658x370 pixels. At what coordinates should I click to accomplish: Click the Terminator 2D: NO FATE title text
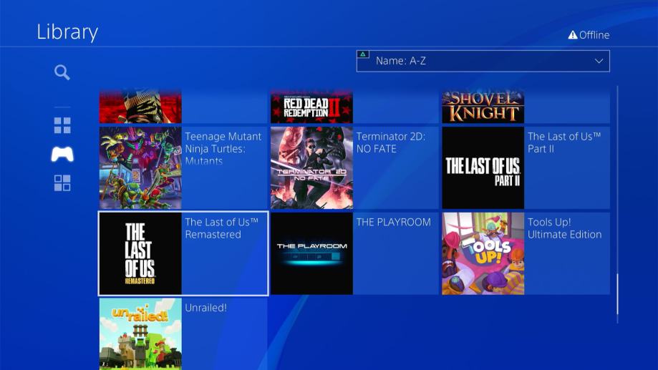point(391,142)
